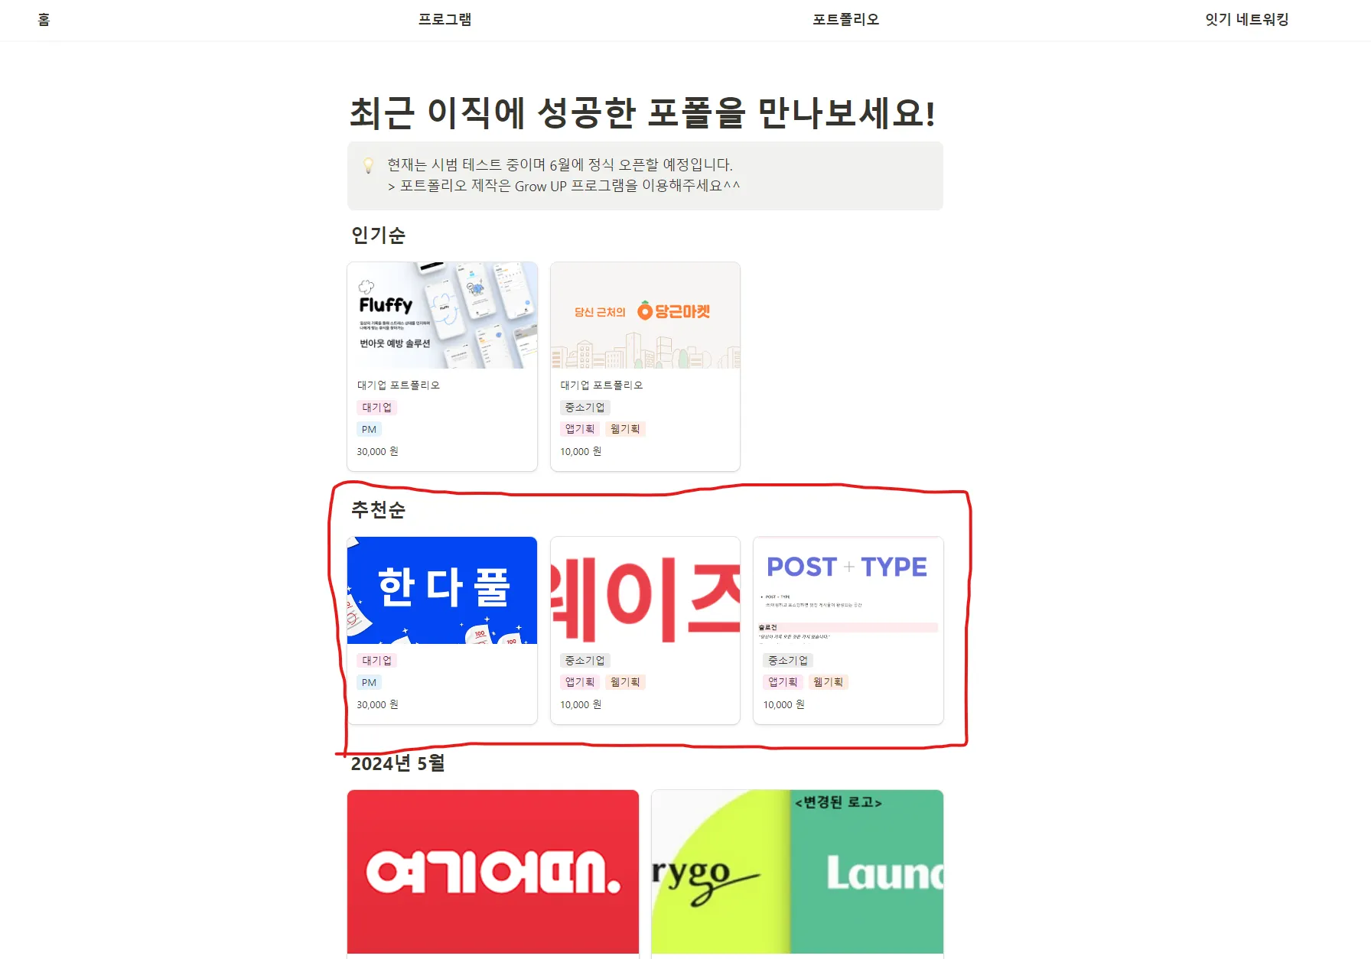
Task: Select the 대기업 tag on the Fluffy card
Action: click(376, 408)
